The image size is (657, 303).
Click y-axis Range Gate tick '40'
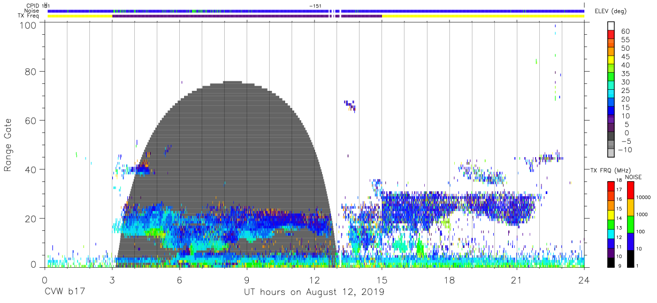point(31,169)
